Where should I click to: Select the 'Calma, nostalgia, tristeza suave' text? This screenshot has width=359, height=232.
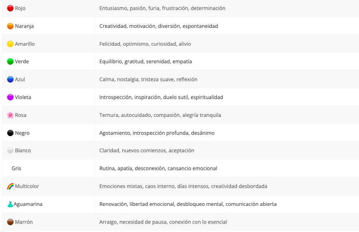(148, 79)
